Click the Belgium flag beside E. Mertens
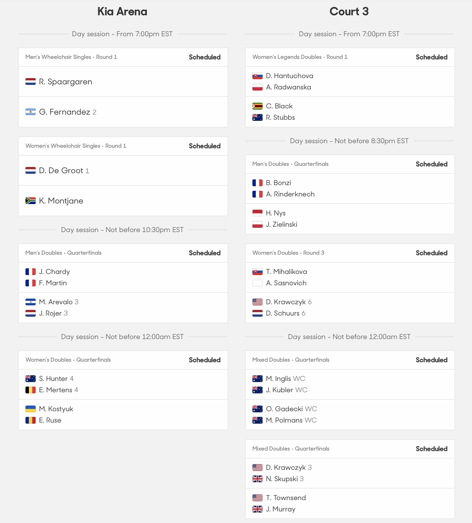The height and width of the screenshot is (523, 472). coord(31,390)
